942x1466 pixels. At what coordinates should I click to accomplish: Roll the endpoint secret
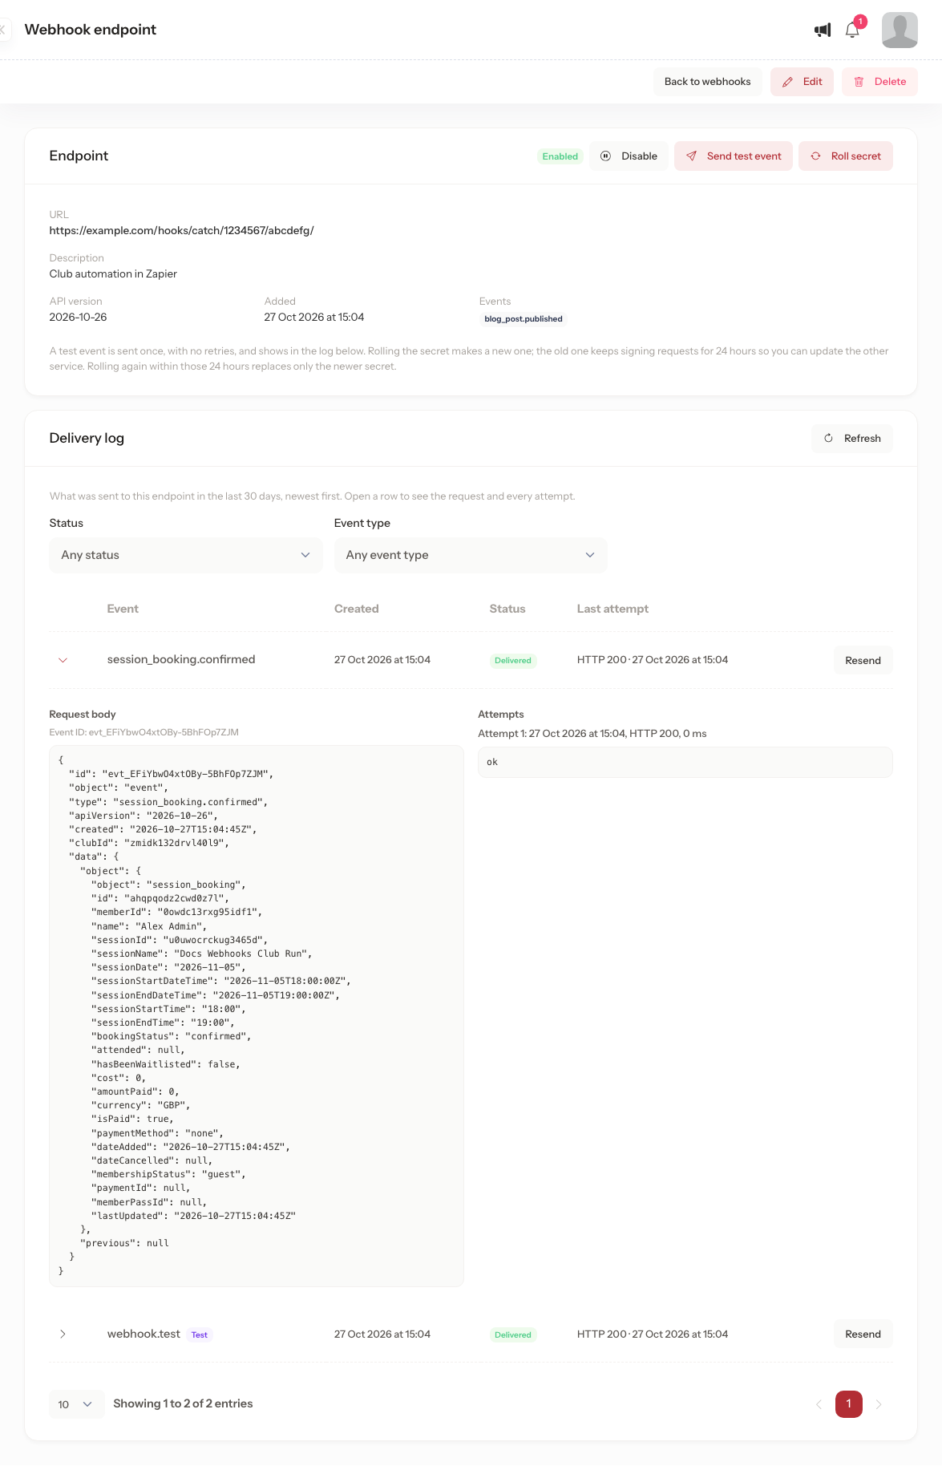[846, 156]
